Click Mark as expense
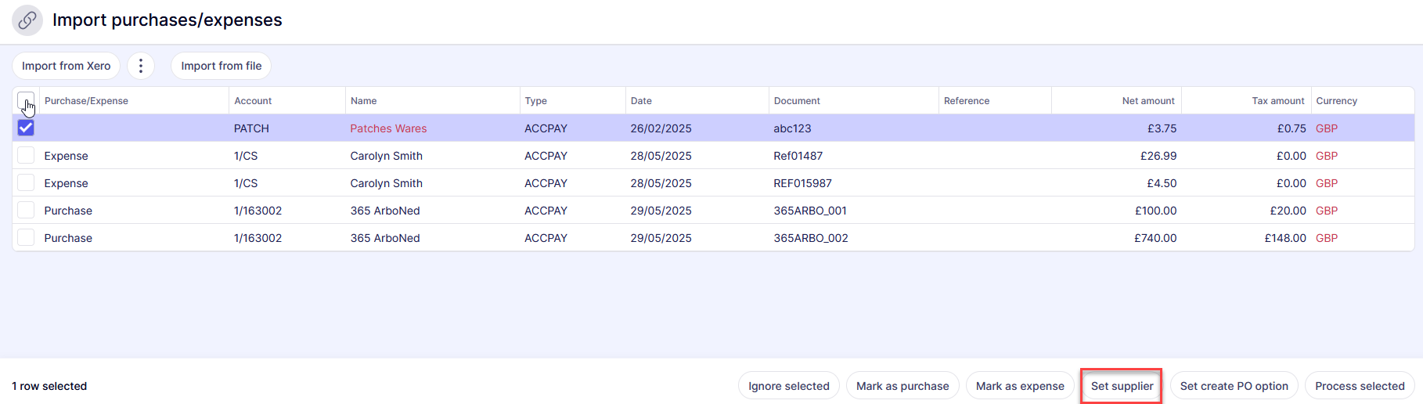Image resolution: width=1423 pixels, height=404 pixels. [x=1020, y=386]
